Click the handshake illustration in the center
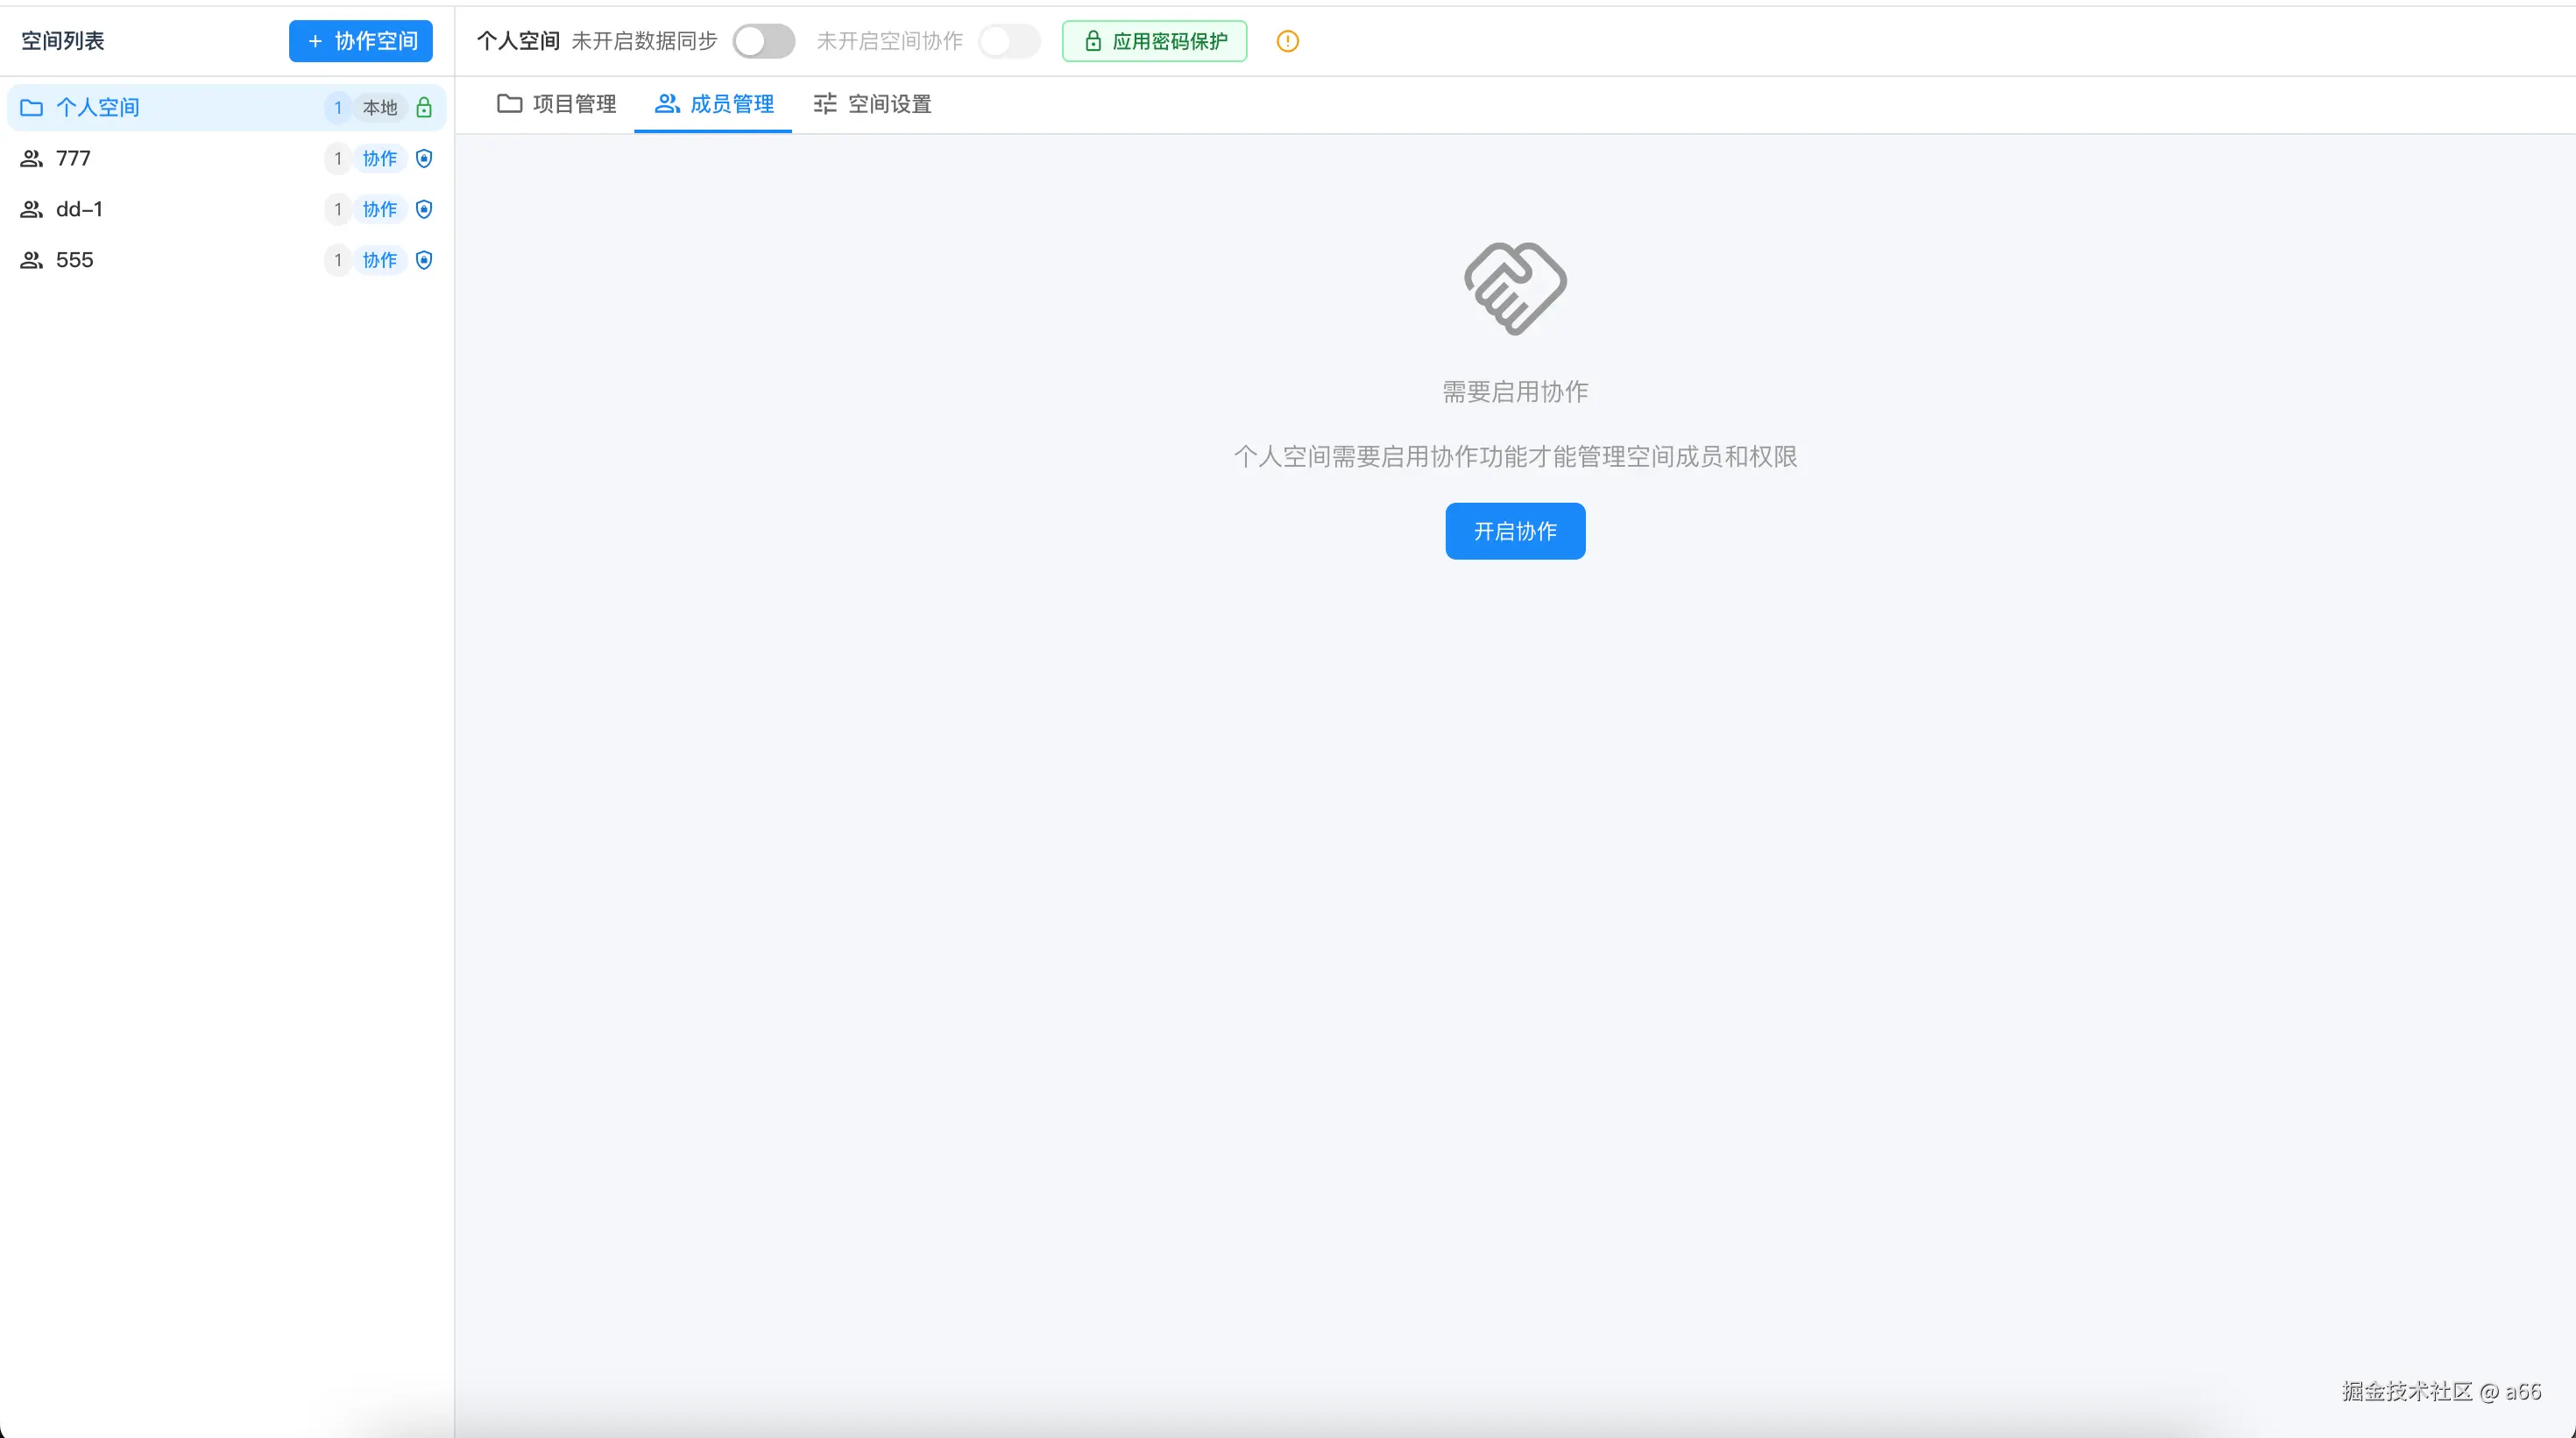 (1514, 288)
